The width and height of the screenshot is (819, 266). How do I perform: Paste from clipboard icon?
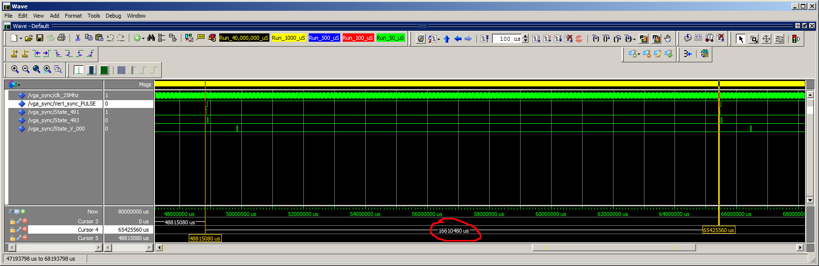point(99,38)
